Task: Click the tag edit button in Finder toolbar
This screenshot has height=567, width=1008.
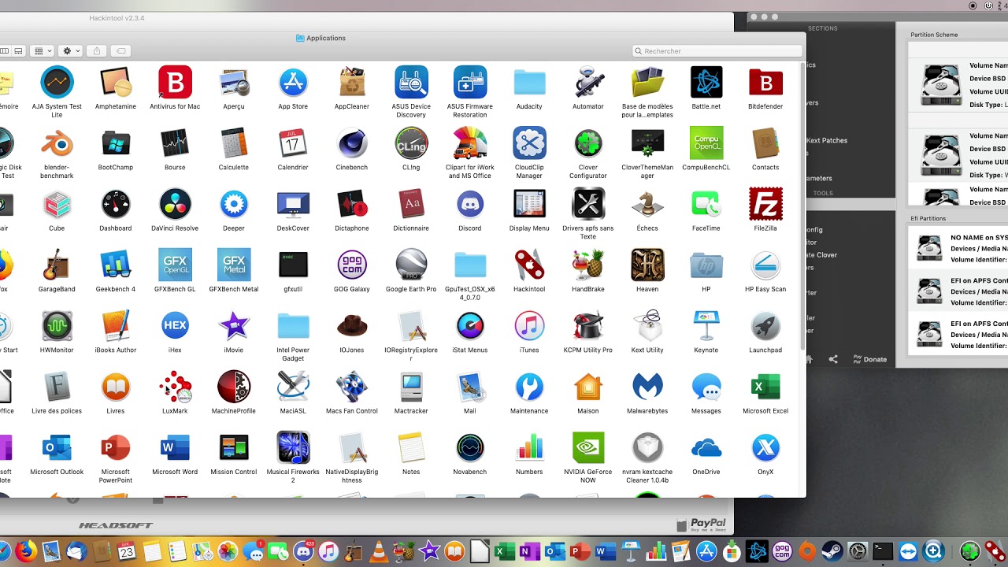Action: point(121,50)
